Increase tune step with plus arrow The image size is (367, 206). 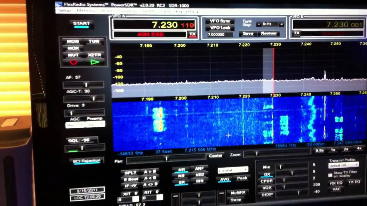(282, 24)
